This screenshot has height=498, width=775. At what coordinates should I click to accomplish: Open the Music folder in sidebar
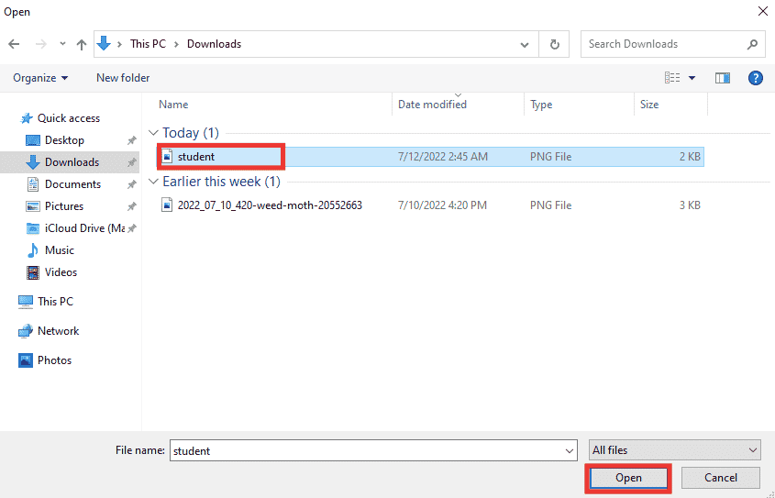tap(60, 250)
